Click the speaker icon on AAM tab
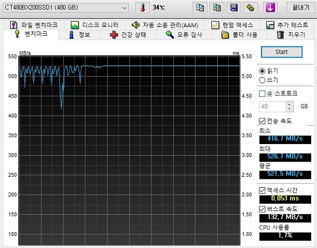 (x=136, y=25)
